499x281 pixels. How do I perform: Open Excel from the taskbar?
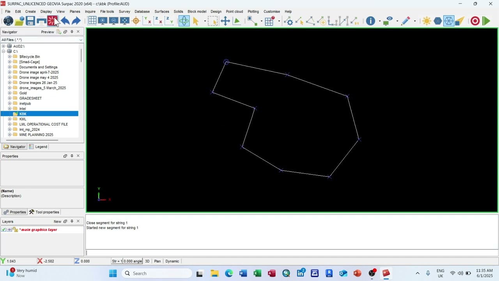[x=257, y=273]
